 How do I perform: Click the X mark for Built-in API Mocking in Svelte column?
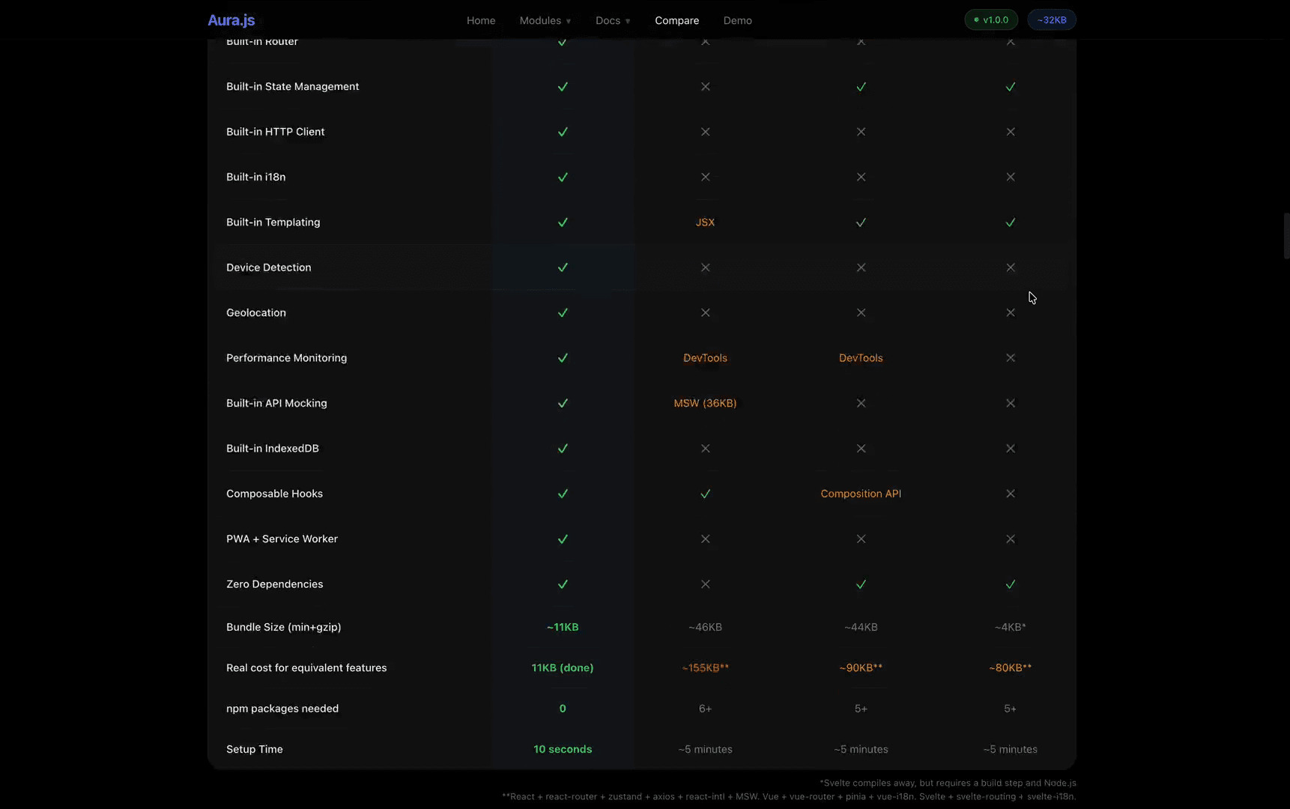pos(1010,403)
